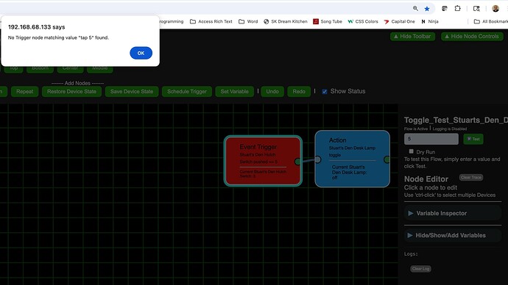This screenshot has width=508, height=285.
Task: Click OK in the alert dialog
Action: coord(141,53)
